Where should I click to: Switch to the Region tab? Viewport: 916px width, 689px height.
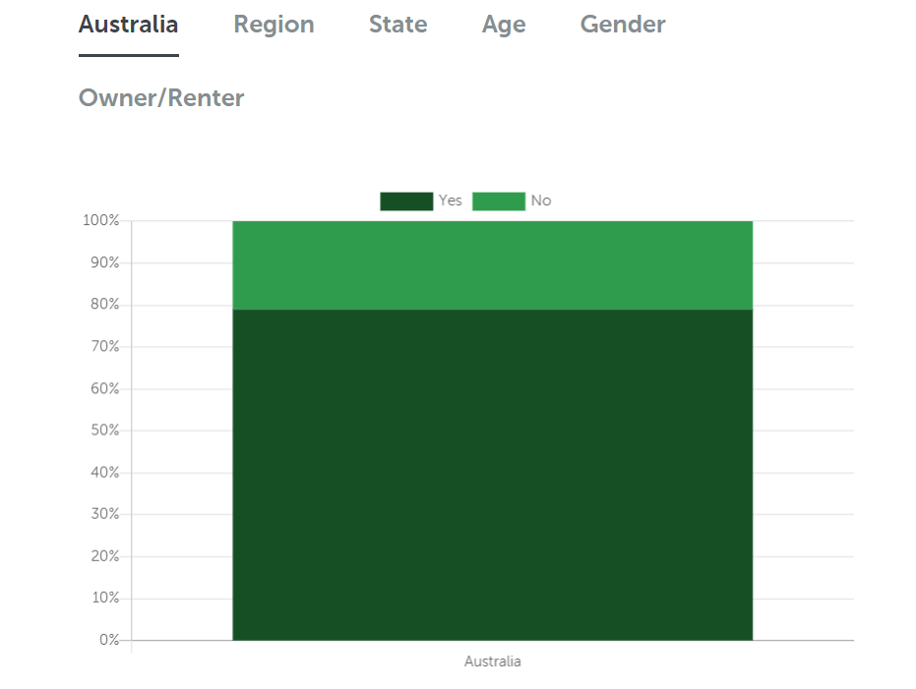click(x=274, y=25)
